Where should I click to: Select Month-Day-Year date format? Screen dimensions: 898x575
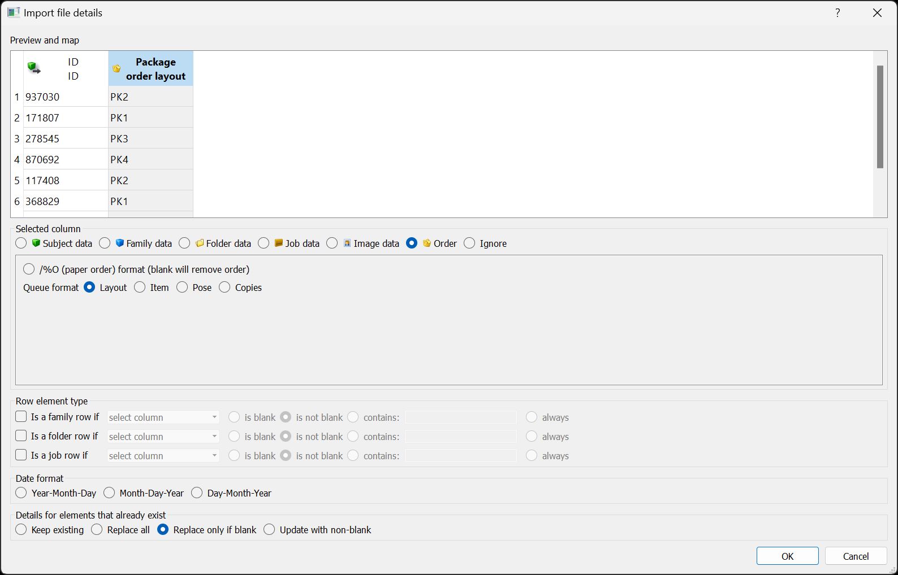[x=109, y=493]
